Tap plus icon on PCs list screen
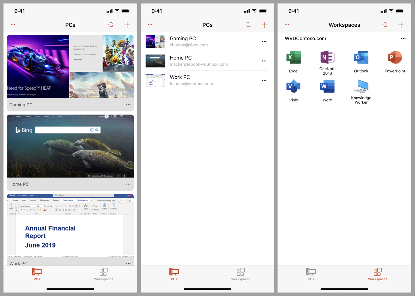The image size is (415, 296). click(264, 25)
